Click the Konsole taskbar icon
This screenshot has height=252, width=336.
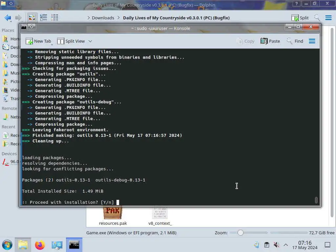click(x=74, y=245)
